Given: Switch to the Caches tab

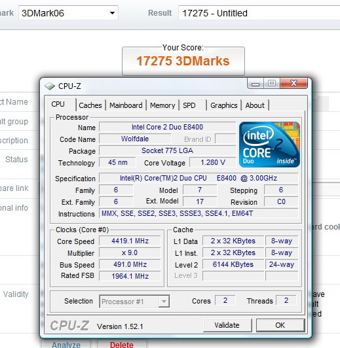Looking at the screenshot, I should [x=90, y=105].
